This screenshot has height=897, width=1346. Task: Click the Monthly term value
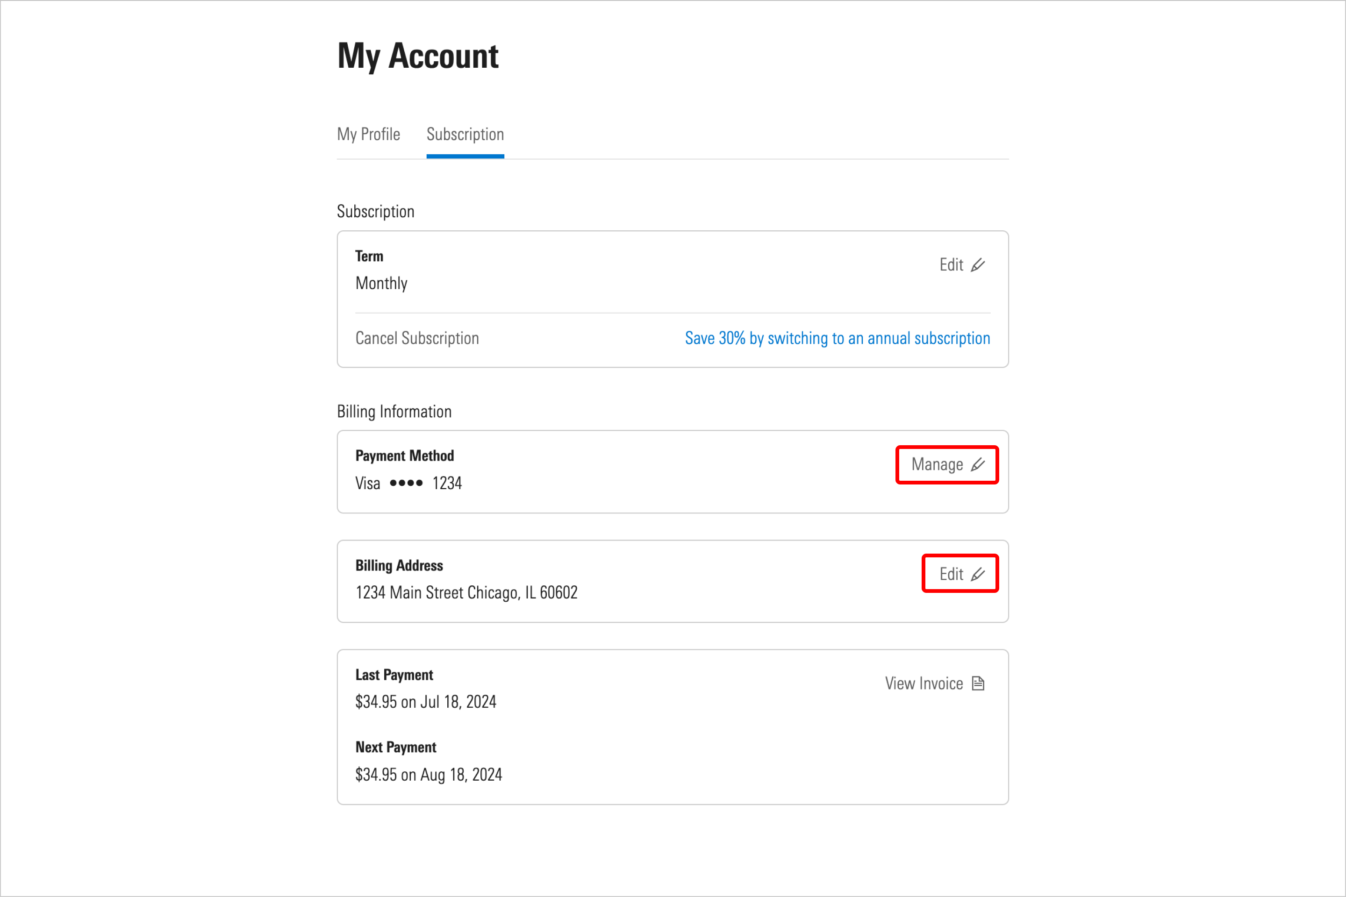click(382, 283)
